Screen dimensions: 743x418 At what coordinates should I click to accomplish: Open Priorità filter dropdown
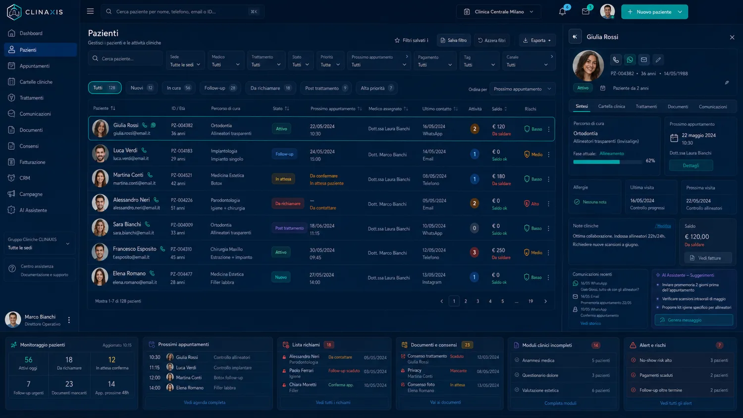pos(330,61)
